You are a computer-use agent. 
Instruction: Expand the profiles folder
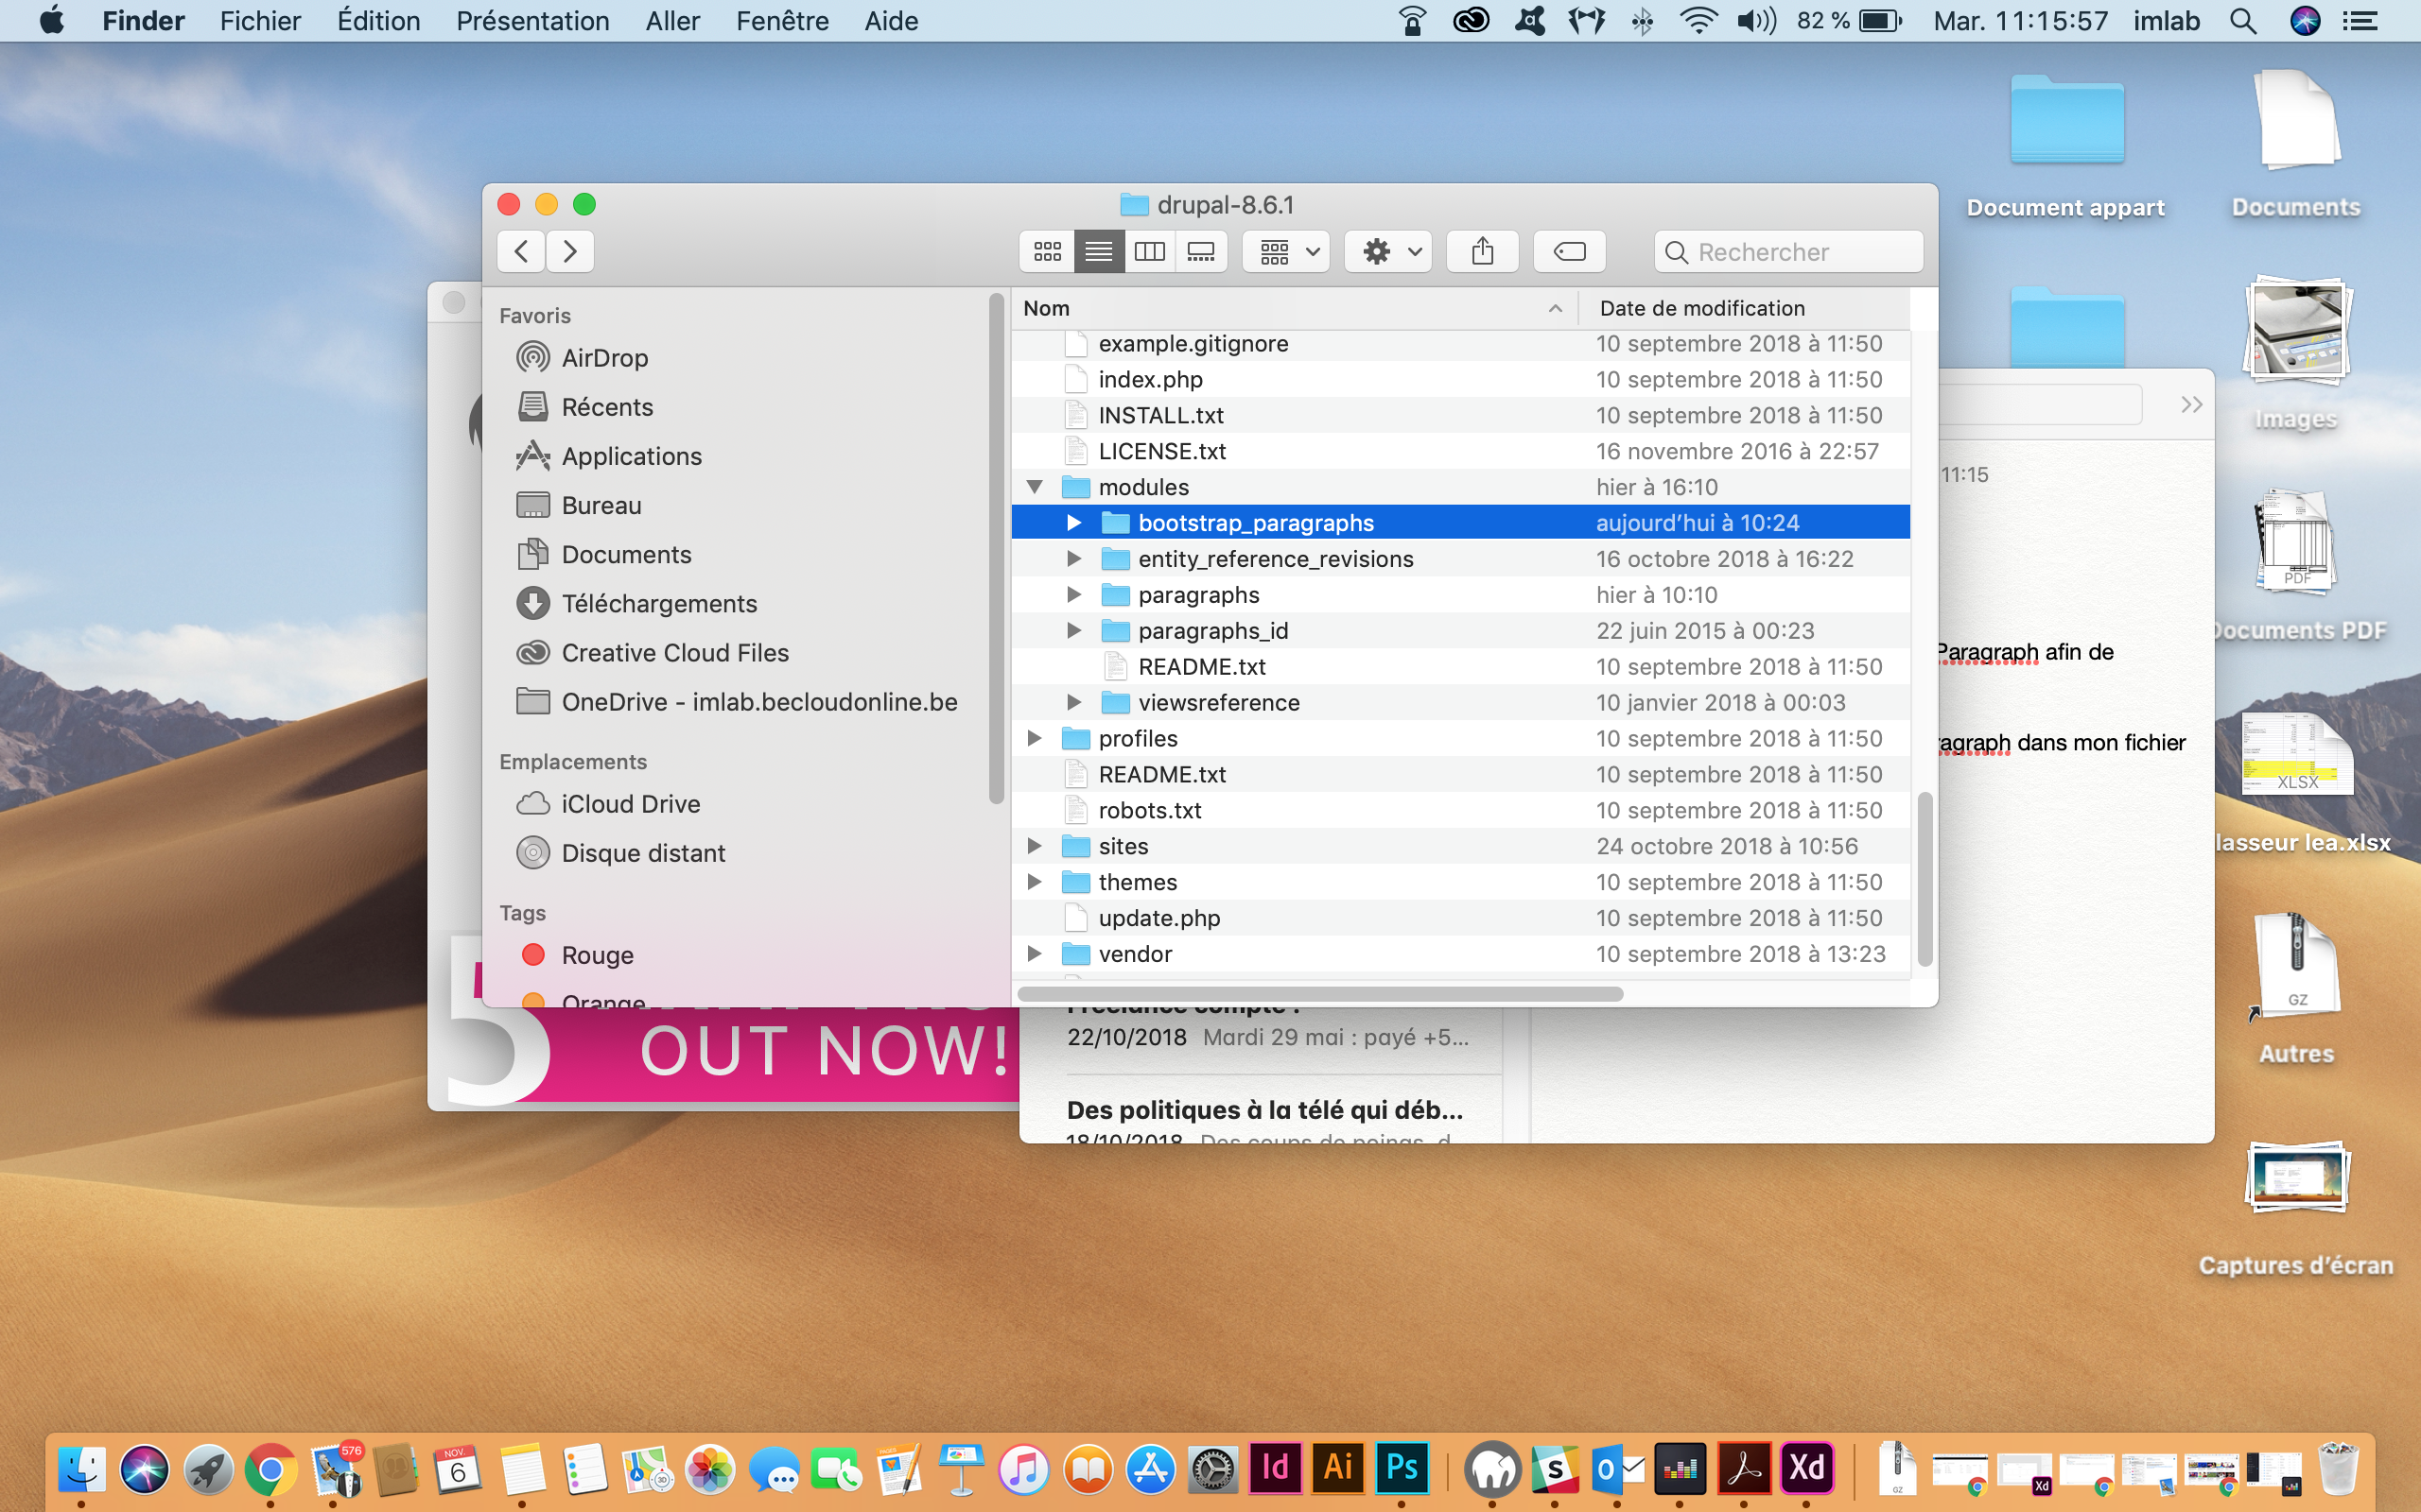click(x=1035, y=738)
